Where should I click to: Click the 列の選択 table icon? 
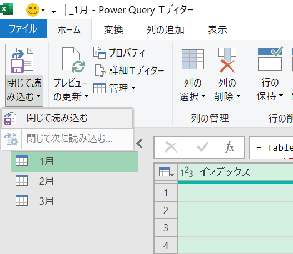(193, 59)
